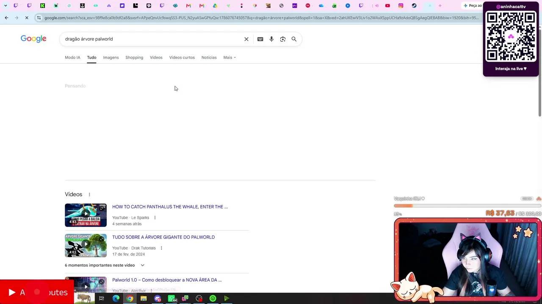Click the 'Peça ao' Gemini button
This screenshot has height=304, width=542.
coord(473,5)
